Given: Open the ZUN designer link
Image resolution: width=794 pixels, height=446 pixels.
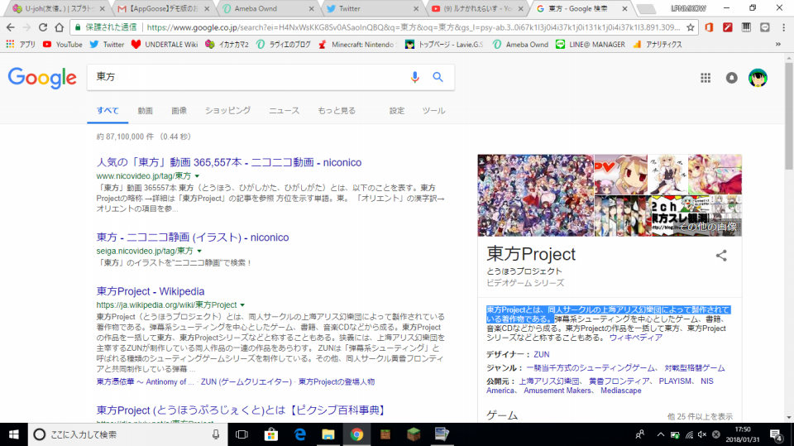Looking at the screenshot, I should click(541, 355).
